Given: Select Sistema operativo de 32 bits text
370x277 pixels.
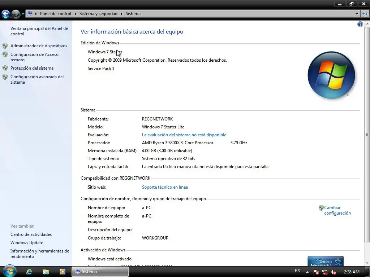Looking at the screenshot, I should pyautogui.click(x=168, y=159).
